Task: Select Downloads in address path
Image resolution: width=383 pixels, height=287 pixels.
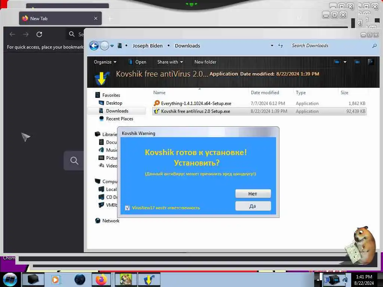Action: (187, 46)
